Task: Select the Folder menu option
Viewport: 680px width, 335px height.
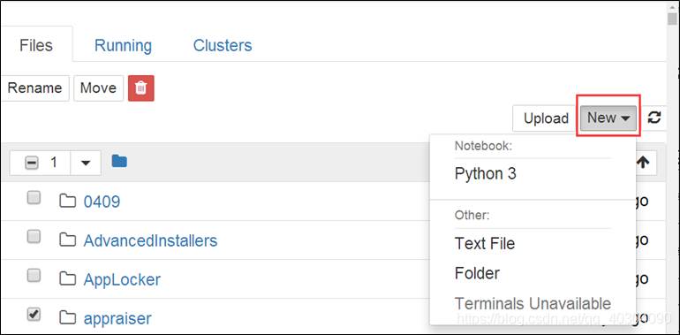Action: pos(477,273)
